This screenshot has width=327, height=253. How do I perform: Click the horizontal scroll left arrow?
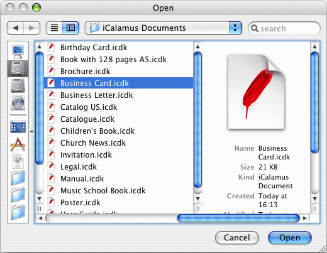click(40, 218)
